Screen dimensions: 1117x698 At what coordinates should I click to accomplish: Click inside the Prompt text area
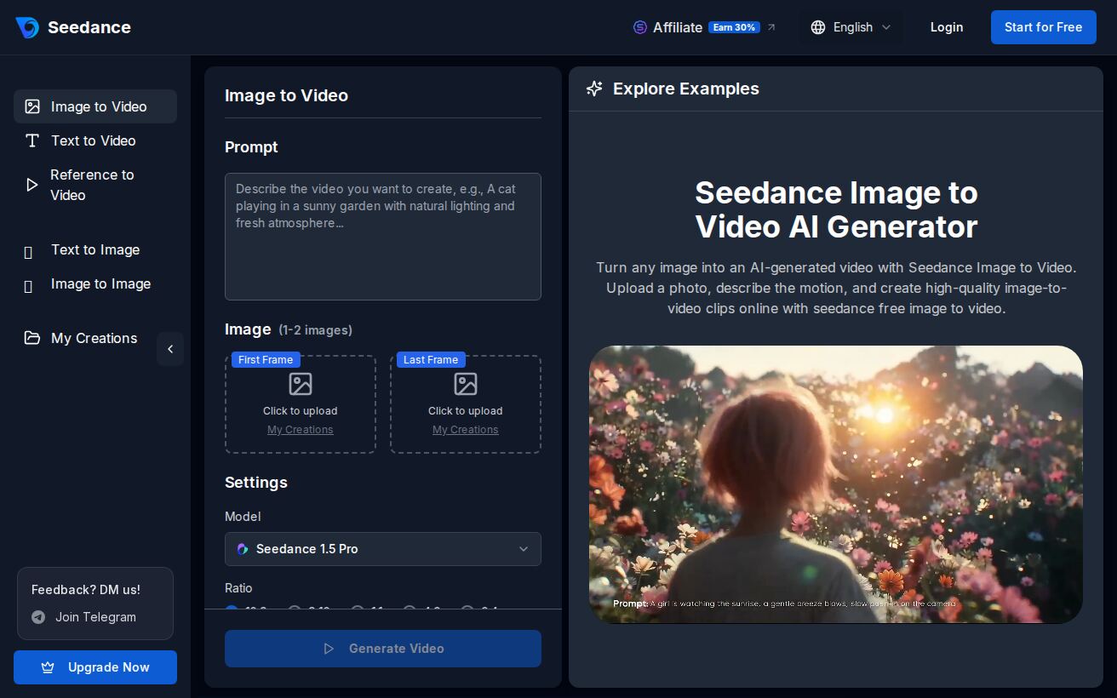point(383,237)
